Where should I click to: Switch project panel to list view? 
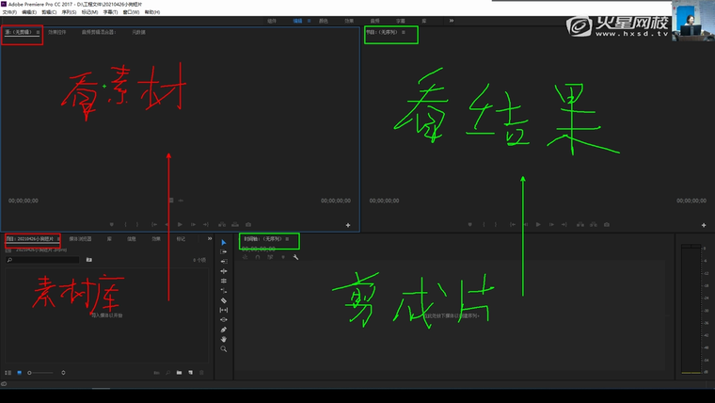(8, 373)
